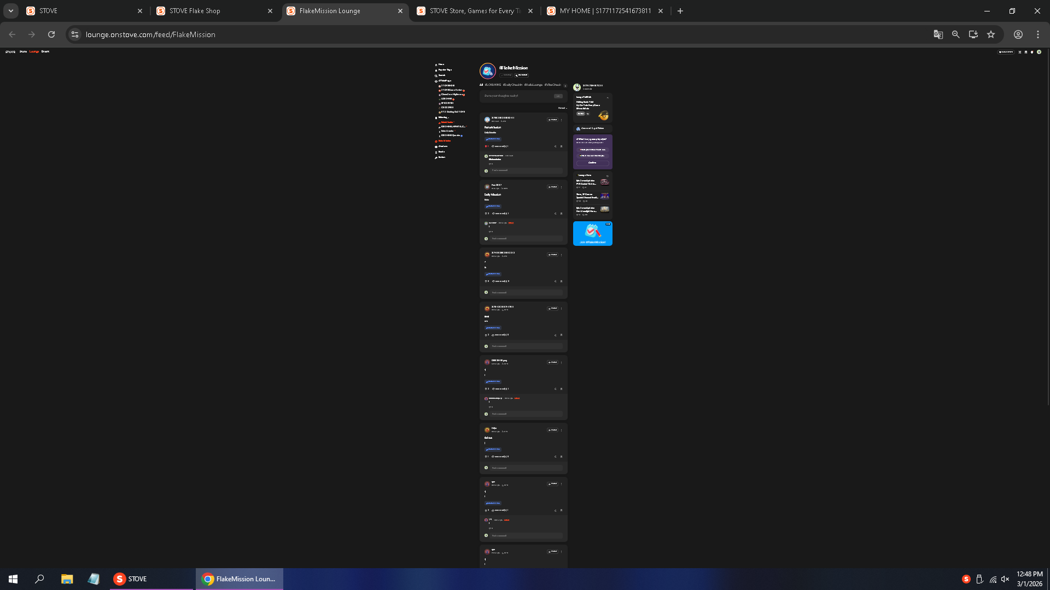Open Chrome's tab search dropdown
Viewport: 1050px width, 590px height.
10,11
